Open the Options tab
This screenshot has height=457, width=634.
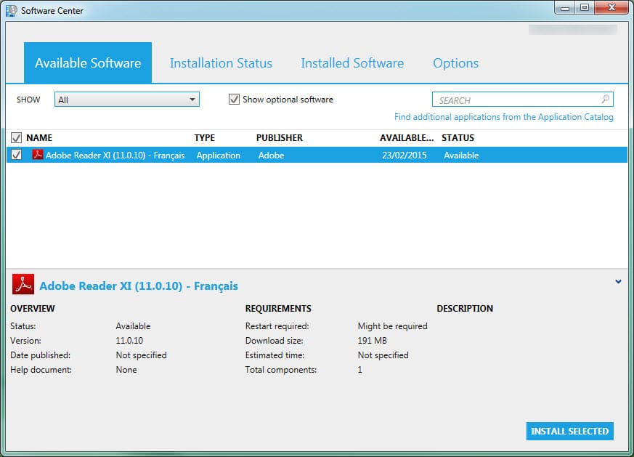[455, 63]
